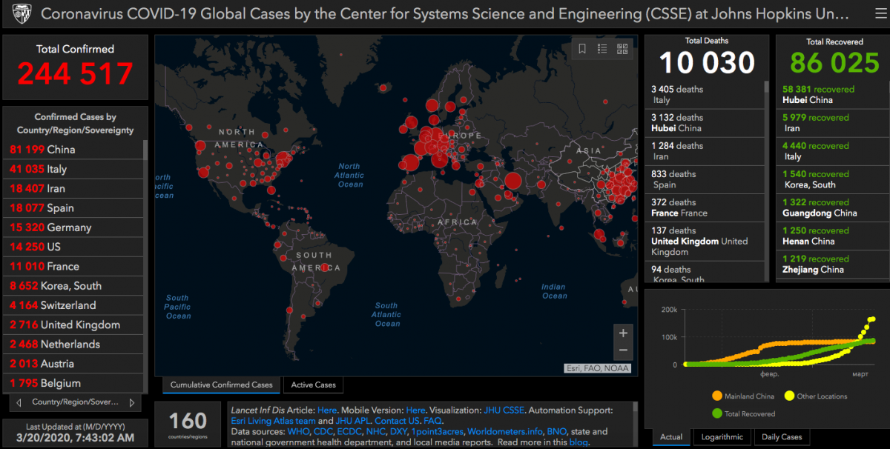Select 1 284 deaths Iran row
Screen dimensions: 890x449
(704, 151)
